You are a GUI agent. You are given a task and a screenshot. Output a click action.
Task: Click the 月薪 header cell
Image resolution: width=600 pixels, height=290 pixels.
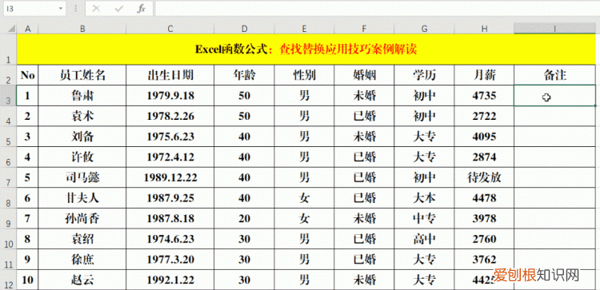coord(485,75)
